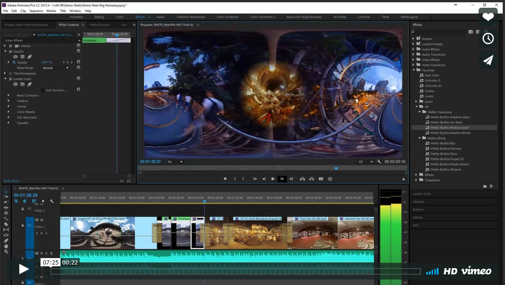505x285 pixels.
Task: Open the Marker menu
Action: [51, 10]
